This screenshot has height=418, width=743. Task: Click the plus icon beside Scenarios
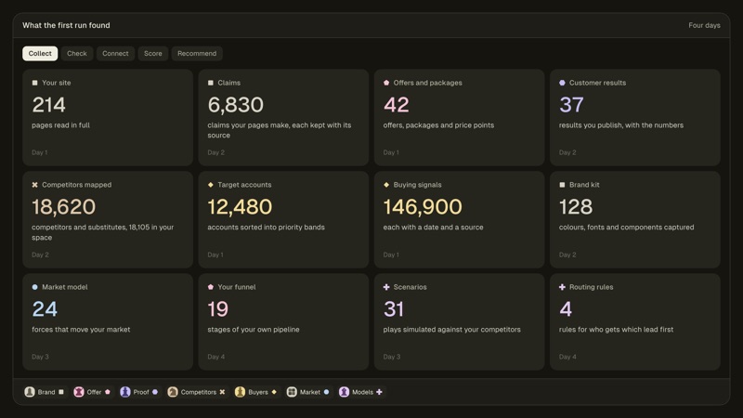(386, 287)
